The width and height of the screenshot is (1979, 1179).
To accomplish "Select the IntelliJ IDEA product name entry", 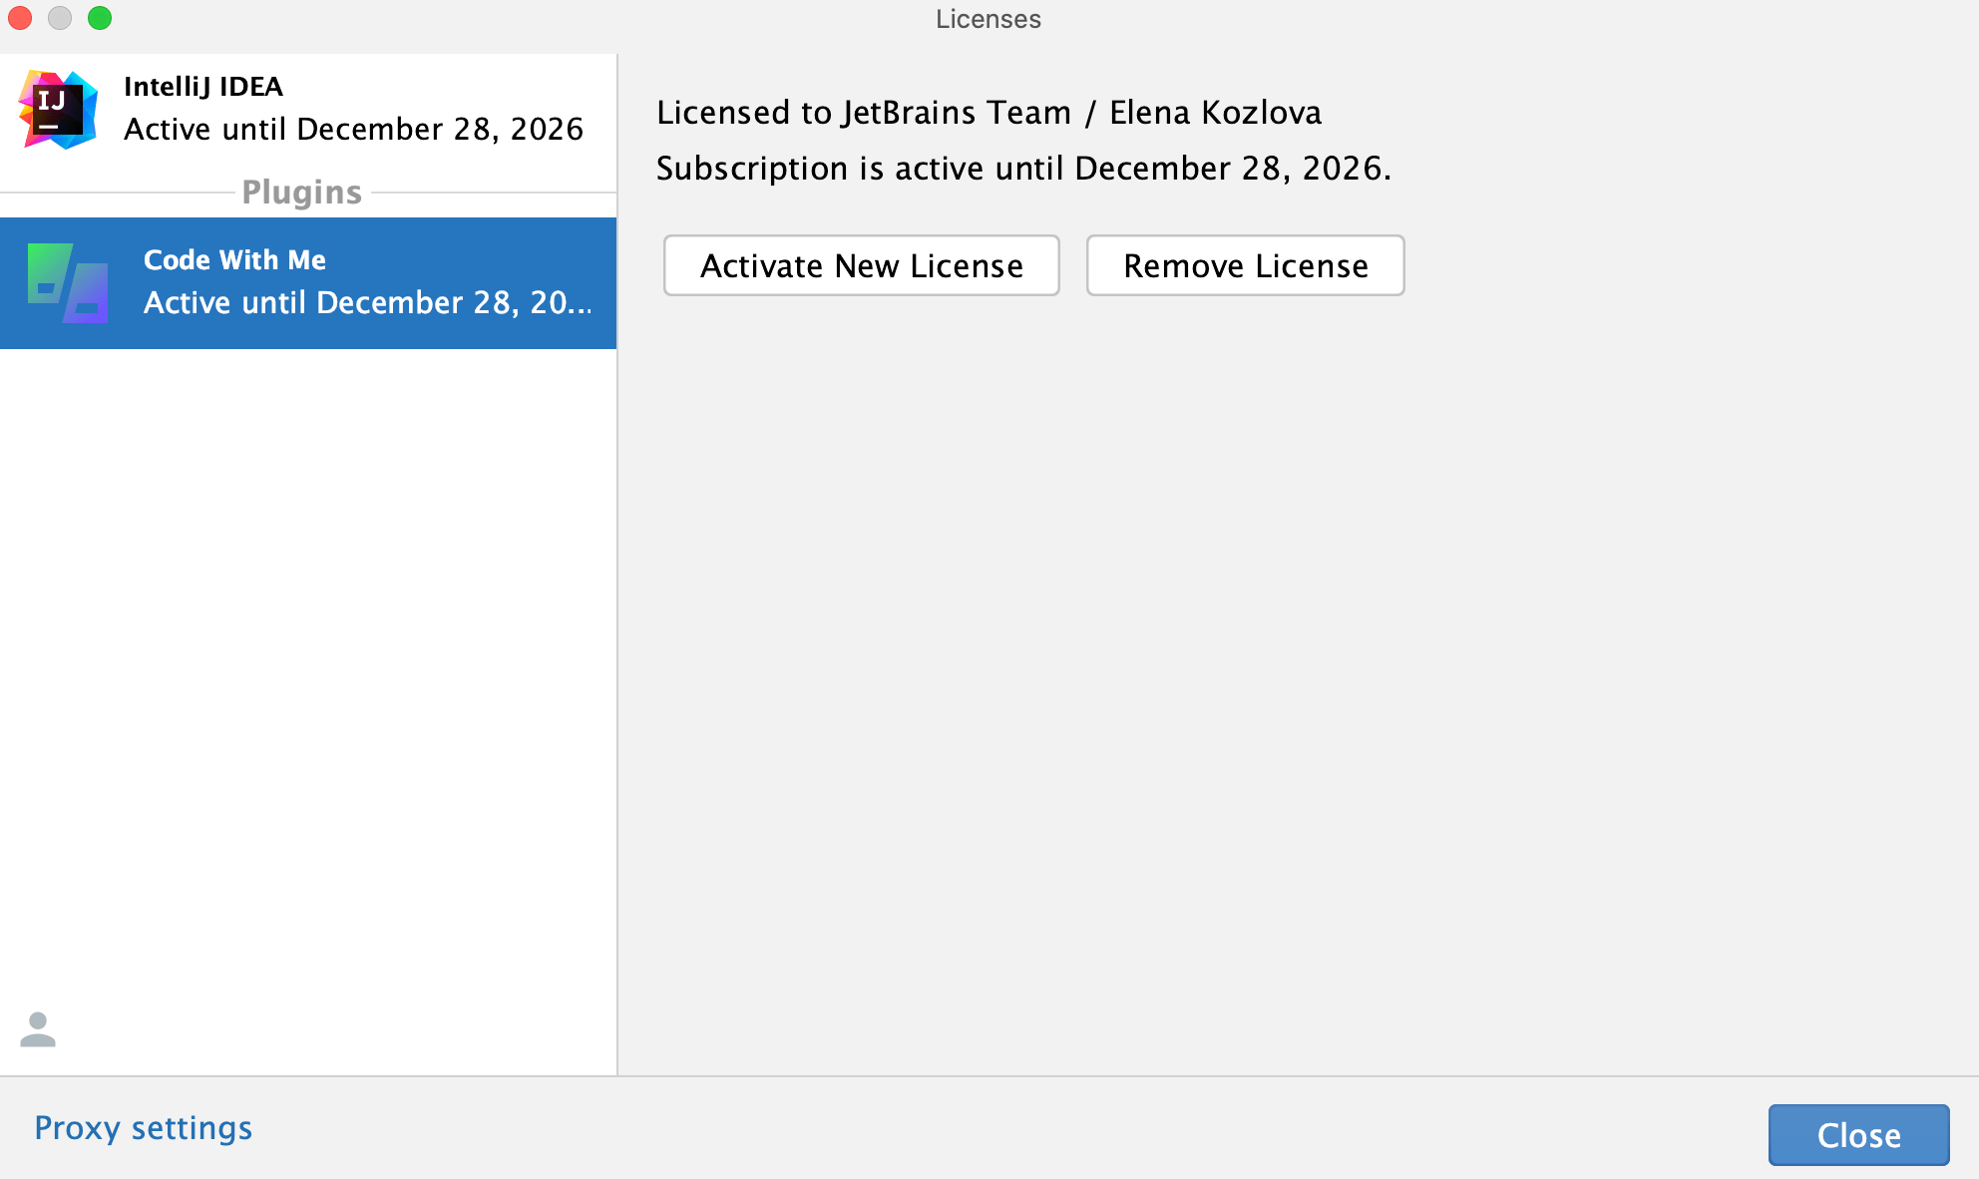I will (203, 87).
